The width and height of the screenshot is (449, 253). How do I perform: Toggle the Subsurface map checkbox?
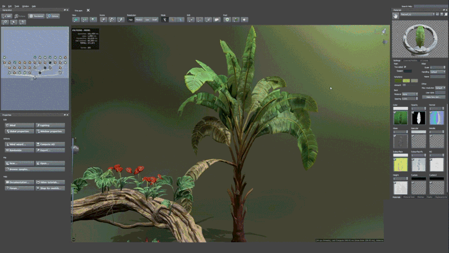tap(395, 159)
